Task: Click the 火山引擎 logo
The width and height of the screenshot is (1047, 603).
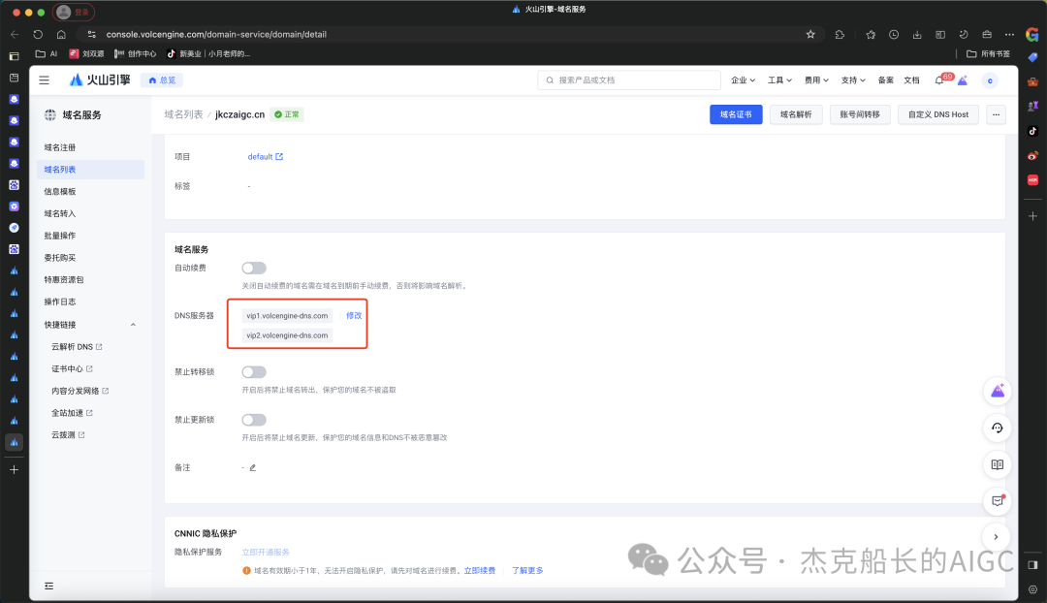Action: click(100, 80)
